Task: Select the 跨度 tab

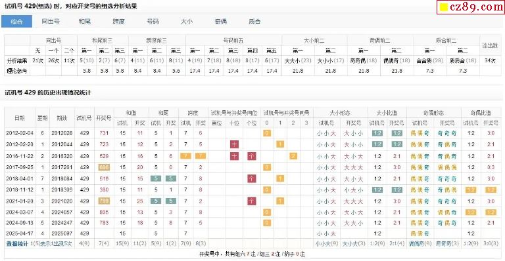Action: tap(118, 21)
